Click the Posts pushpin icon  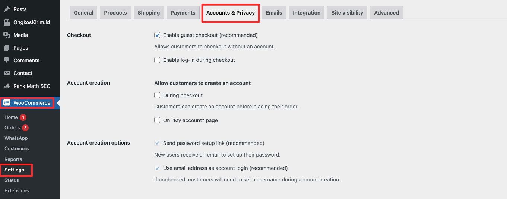tap(7, 9)
